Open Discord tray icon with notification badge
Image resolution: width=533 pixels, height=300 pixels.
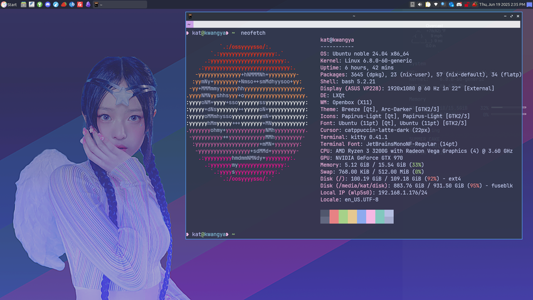tap(459, 4)
